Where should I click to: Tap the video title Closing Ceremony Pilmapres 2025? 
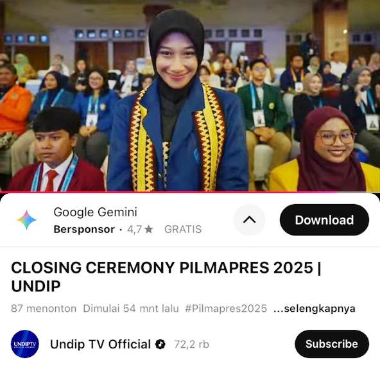(x=166, y=277)
